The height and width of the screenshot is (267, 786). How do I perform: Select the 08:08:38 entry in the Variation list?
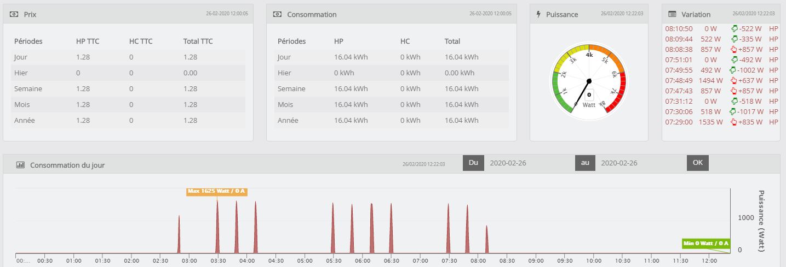click(x=679, y=50)
